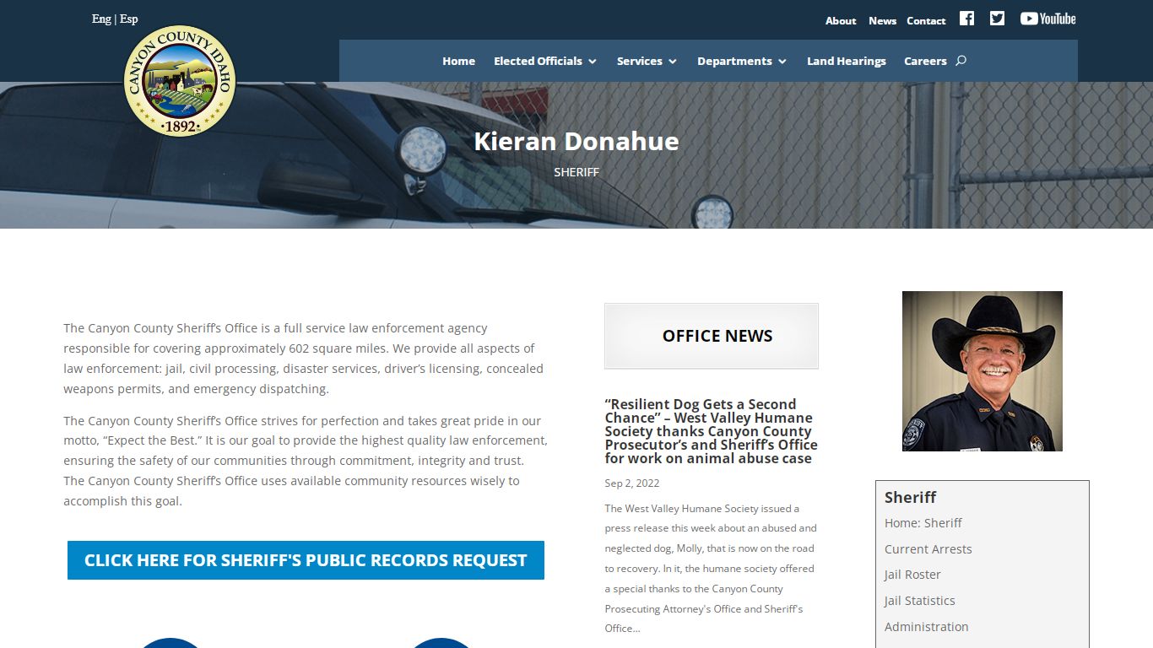
Task: Click the search magnifier icon in navigation
Action: pos(961,61)
